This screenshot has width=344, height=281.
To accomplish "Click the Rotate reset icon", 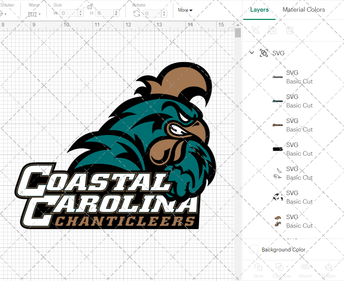I will (136, 14).
